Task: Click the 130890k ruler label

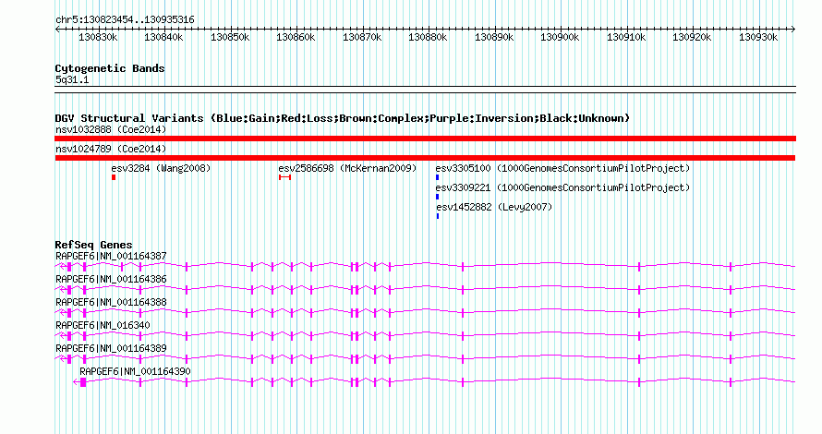Action: (494, 37)
